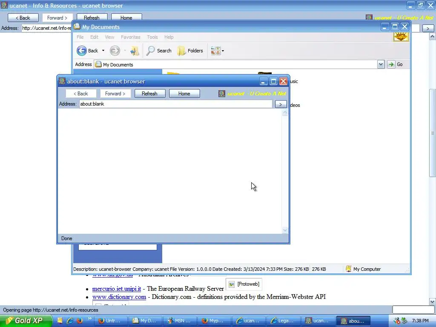Click Home in main ucanet browser
436x327 pixels.
[x=126, y=18]
